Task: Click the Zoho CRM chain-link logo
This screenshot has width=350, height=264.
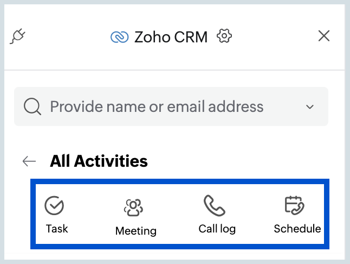Action: click(x=119, y=37)
